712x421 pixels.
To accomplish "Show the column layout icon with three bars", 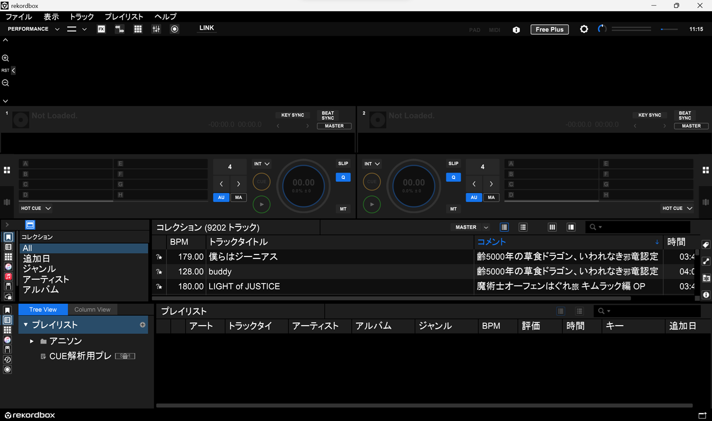I will [552, 227].
